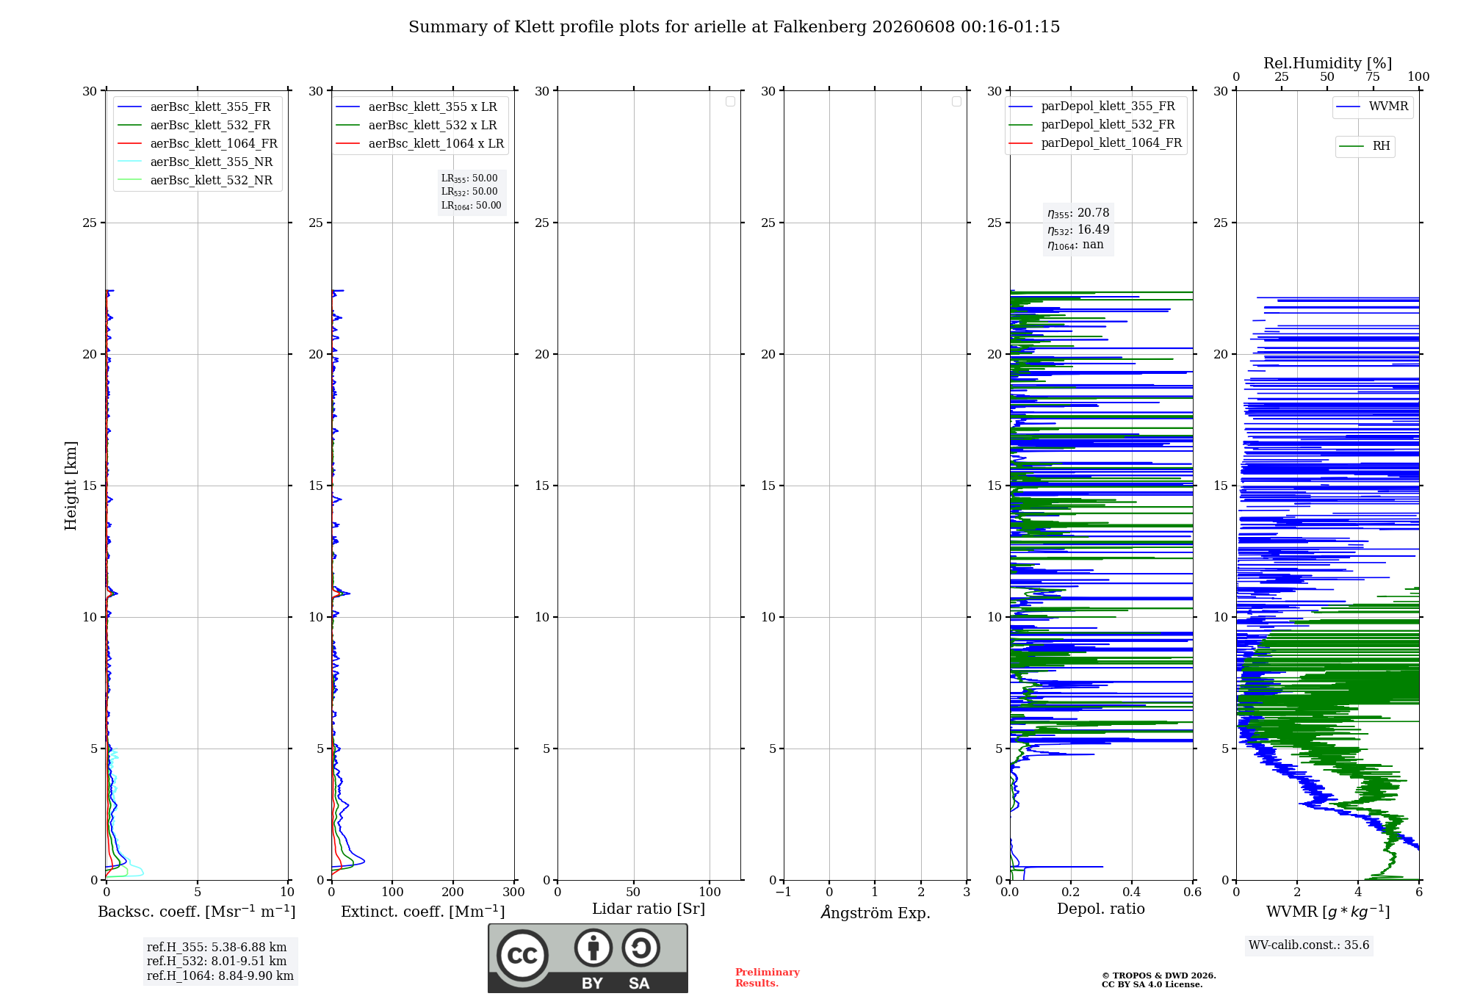Click the Backsc. coeff. axis label
Screen dimensions: 1469x999
(x=197, y=912)
